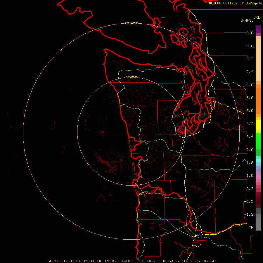Viewport: 263px width, 263px height.
Task: Pick the bright yellow band on the color bar
Action: click(258, 125)
